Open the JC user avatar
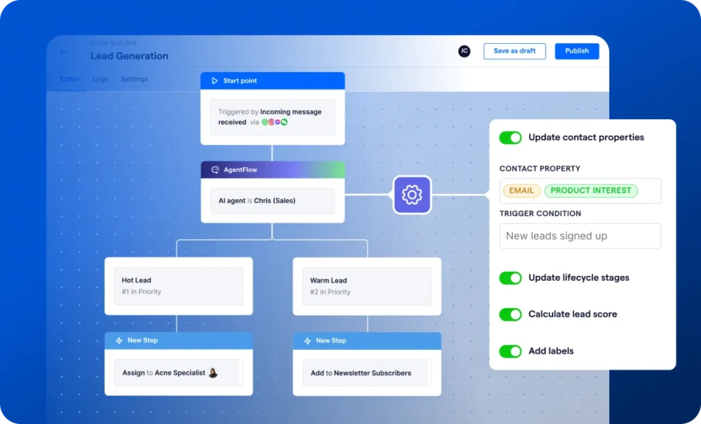The width and height of the screenshot is (701, 424). click(464, 51)
